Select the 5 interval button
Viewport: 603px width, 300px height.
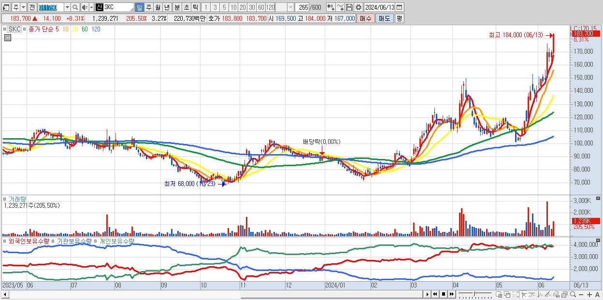pos(224,7)
